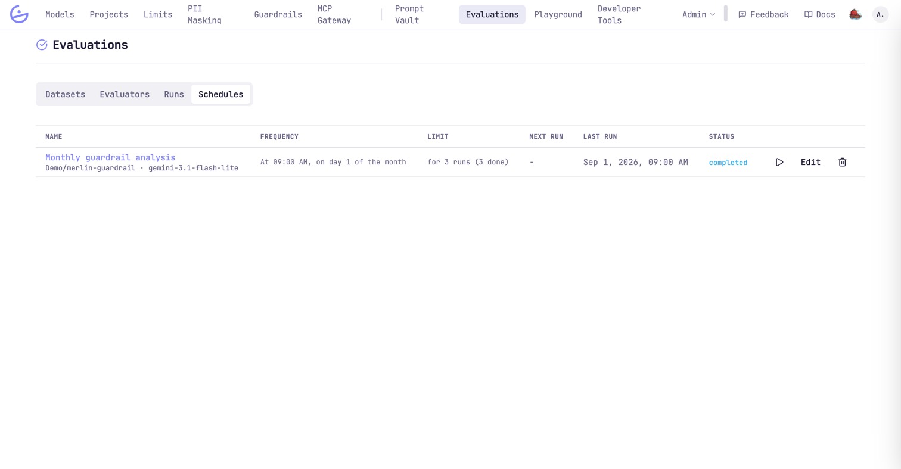Open the Limits page
Image resolution: width=901 pixels, height=469 pixels.
tap(158, 14)
